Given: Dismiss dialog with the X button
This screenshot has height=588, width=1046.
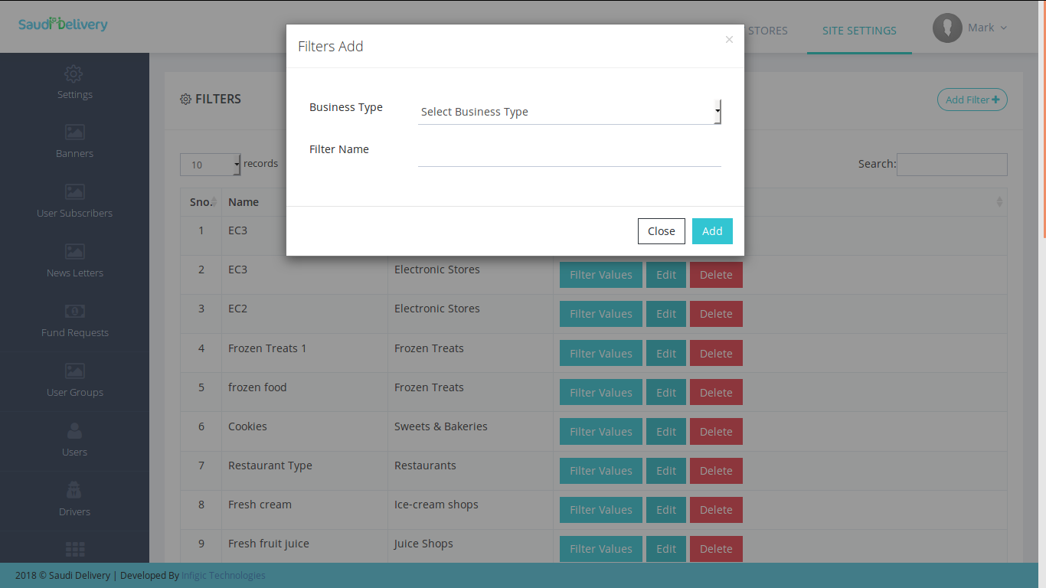Looking at the screenshot, I should (x=729, y=40).
